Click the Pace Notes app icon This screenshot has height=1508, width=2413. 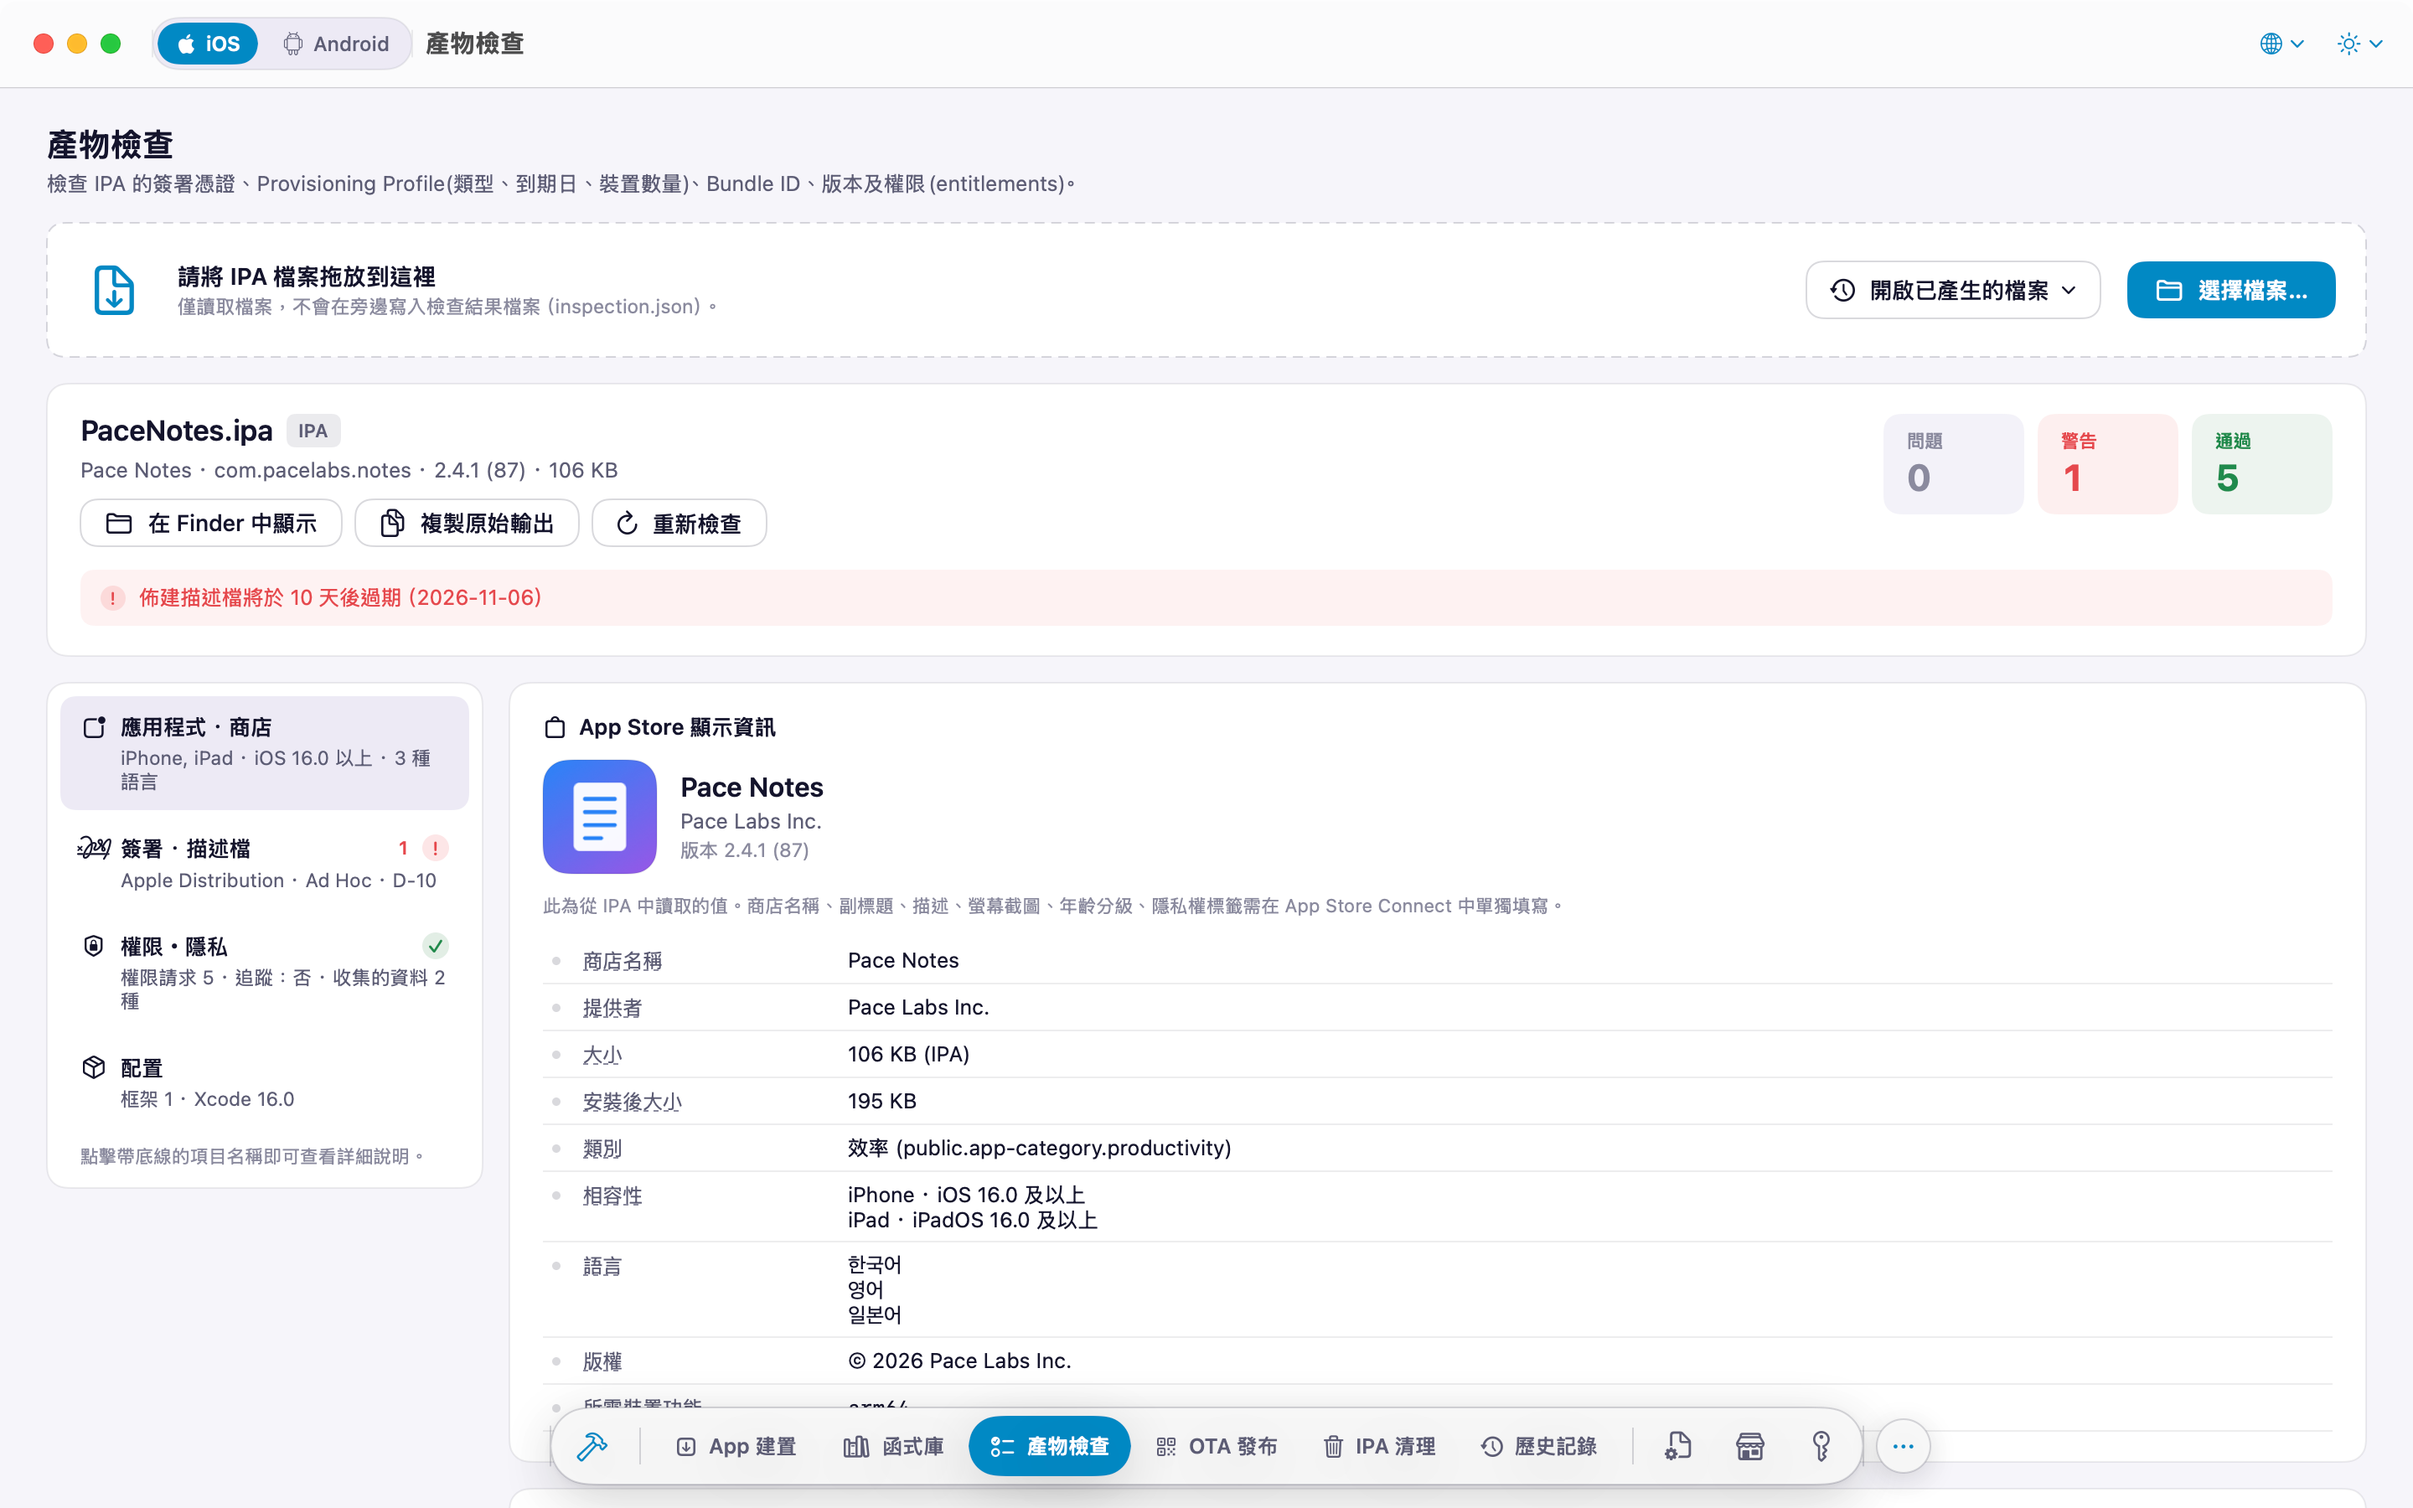pyautogui.click(x=599, y=817)
